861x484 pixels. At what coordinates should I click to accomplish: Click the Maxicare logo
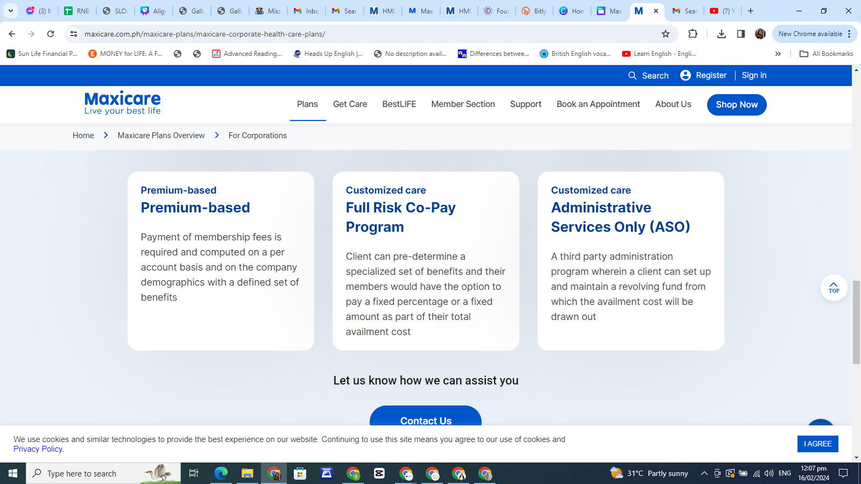point(123,103)
